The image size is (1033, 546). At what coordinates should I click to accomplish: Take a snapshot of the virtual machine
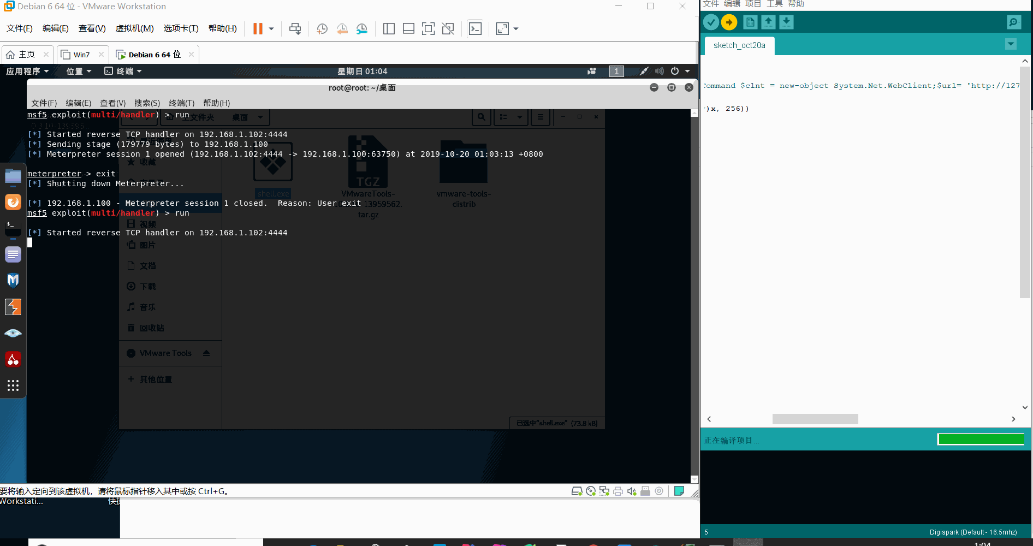click(x=322, y=28)
